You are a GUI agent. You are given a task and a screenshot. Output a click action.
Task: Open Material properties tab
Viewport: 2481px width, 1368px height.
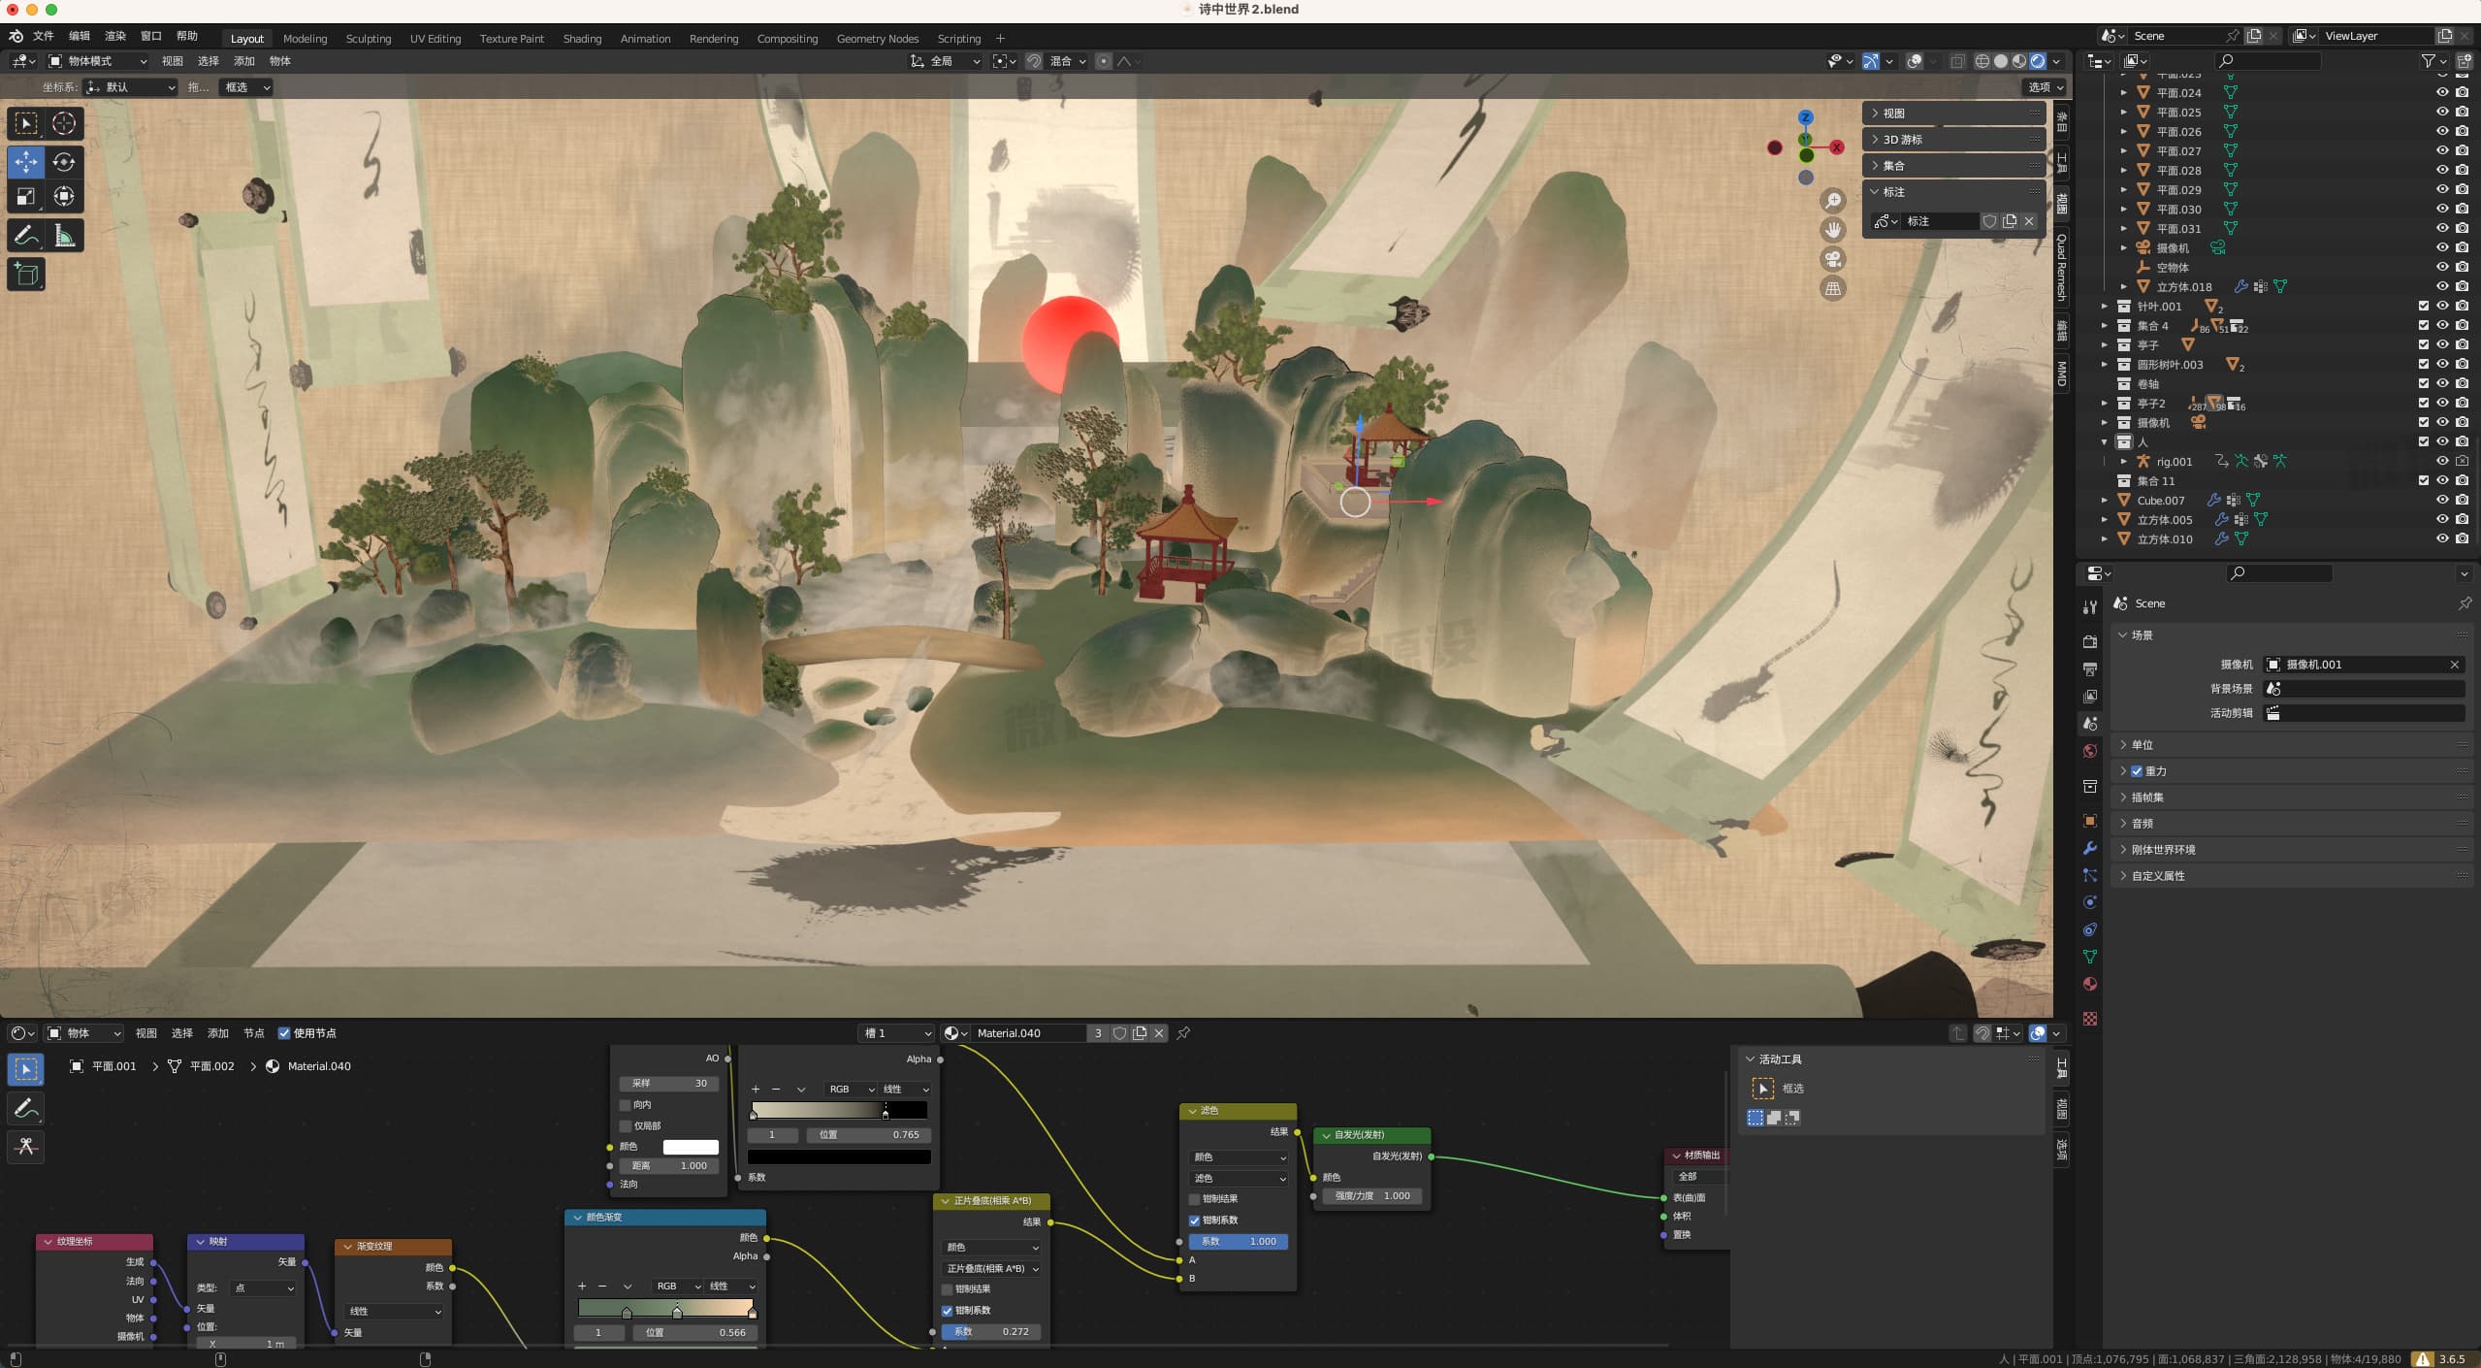(x=2090, y=984)
